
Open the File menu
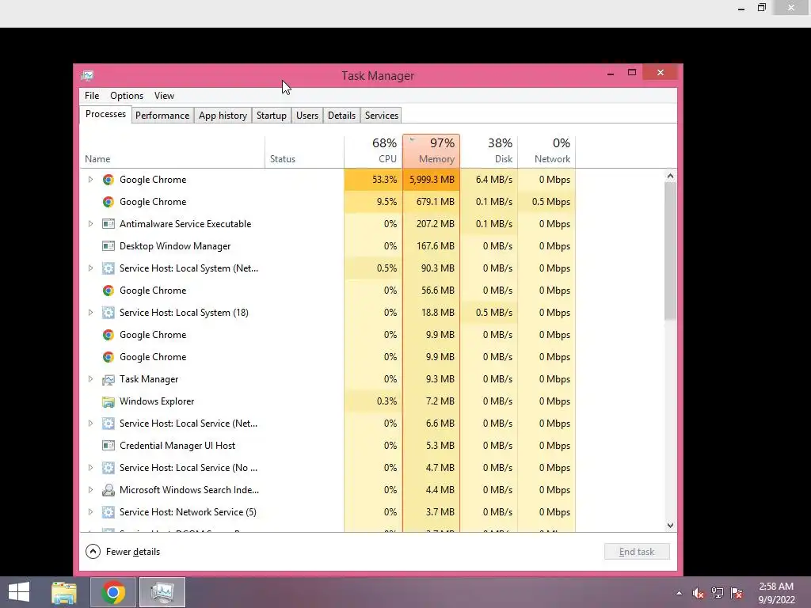pos(92,96)
